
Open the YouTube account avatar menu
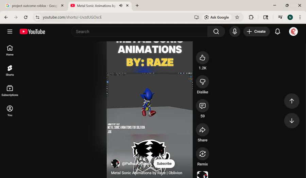tap(293, 32)
